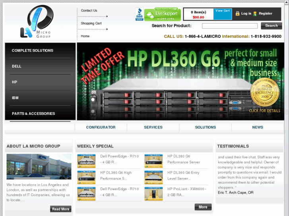Open the Dell category
Screen dimensions: 289x216
click(17, 66)
